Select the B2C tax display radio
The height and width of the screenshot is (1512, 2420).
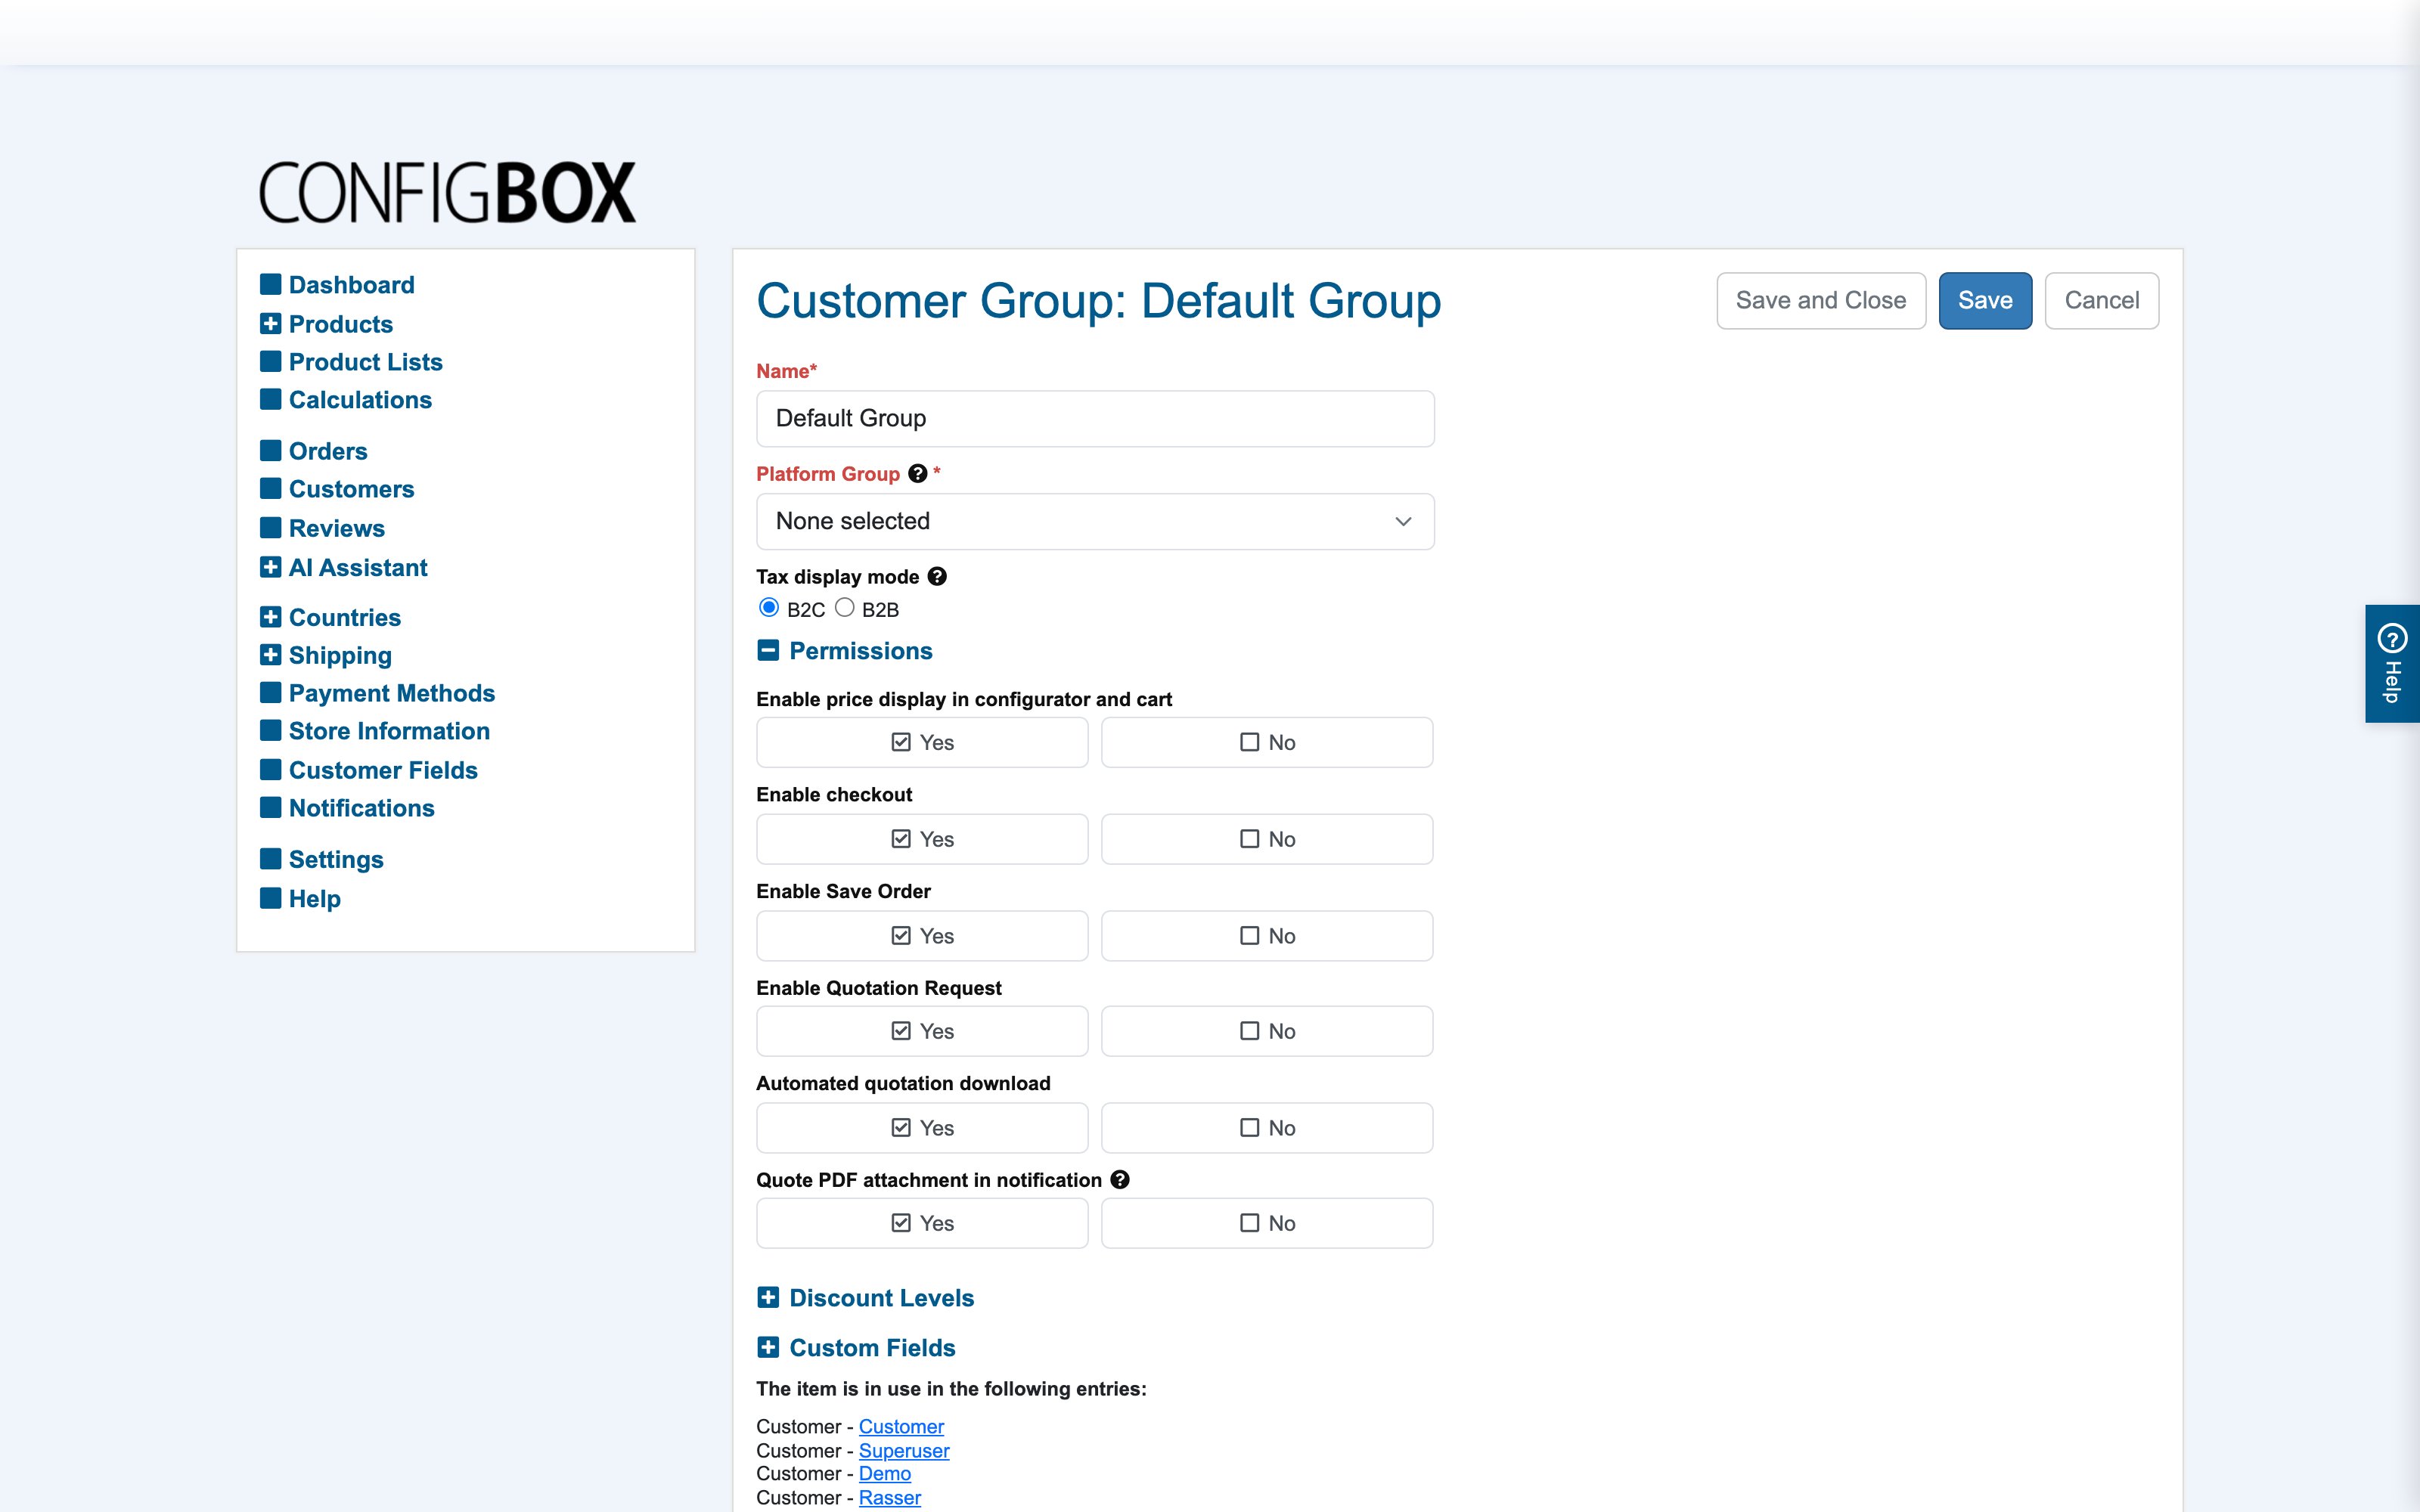coord(769,608)
